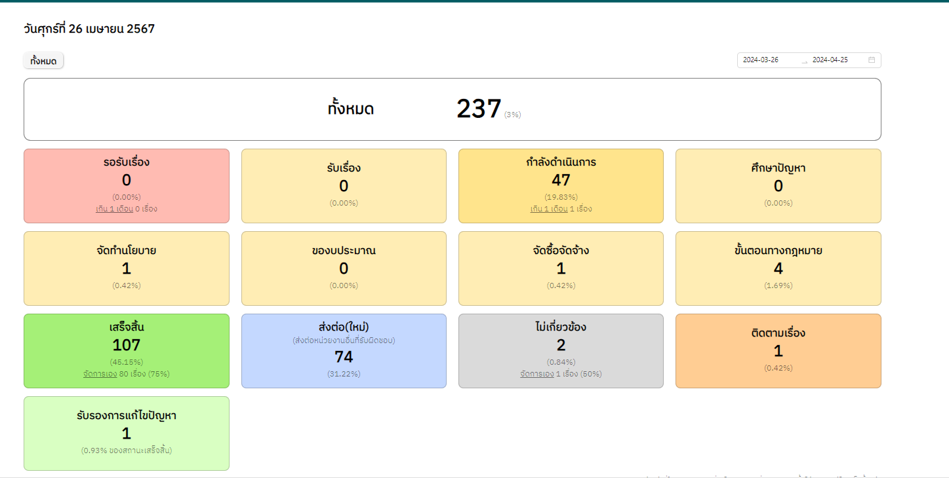Open the ของบประมาณ status card
Viewport: 949px width, 478px height.
click(344, 268)
